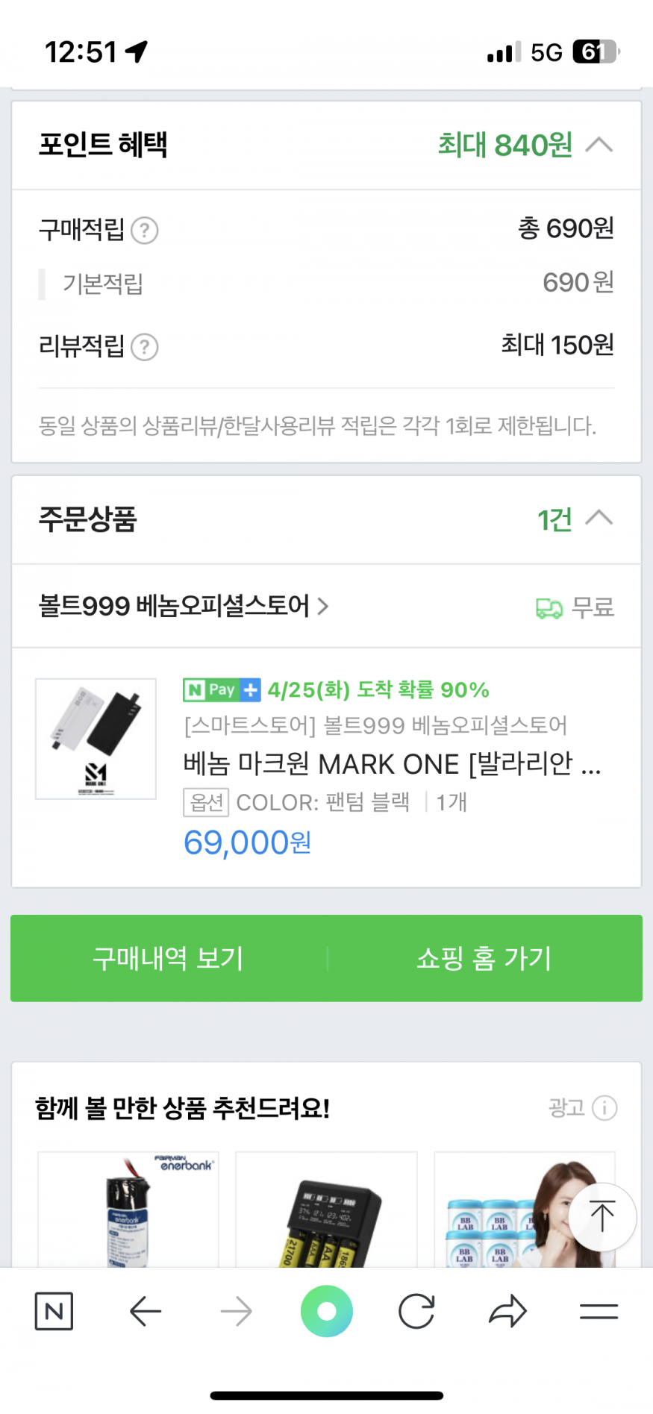Screen dimensions: 653x1414
Task: Open the battery charger recommended product
Action: (x=327, y=1209)
